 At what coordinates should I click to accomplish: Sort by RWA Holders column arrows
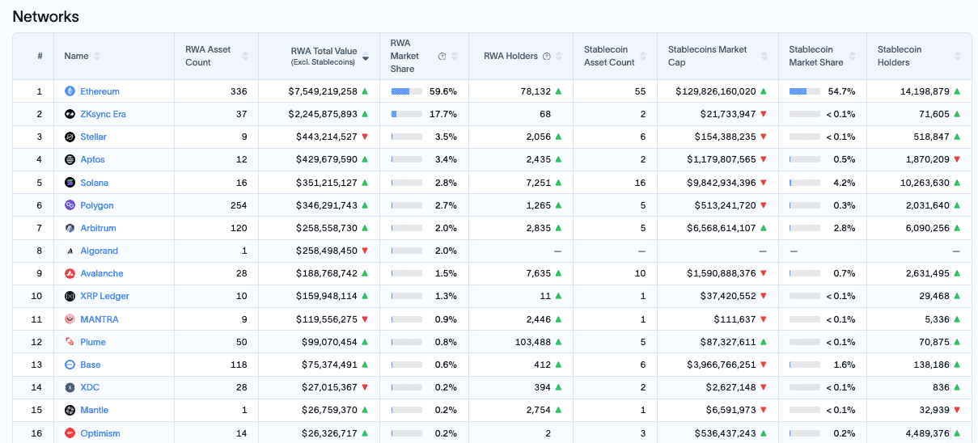pyautogui.click(x=559, y=56)
